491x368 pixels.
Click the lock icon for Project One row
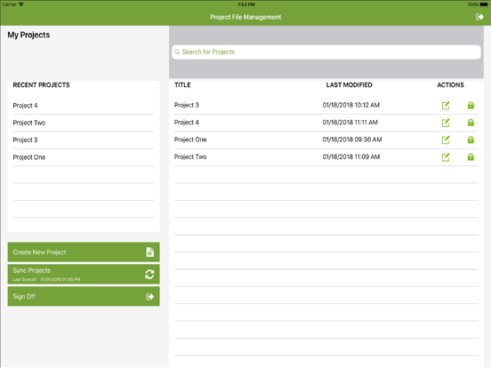point(471,140)
